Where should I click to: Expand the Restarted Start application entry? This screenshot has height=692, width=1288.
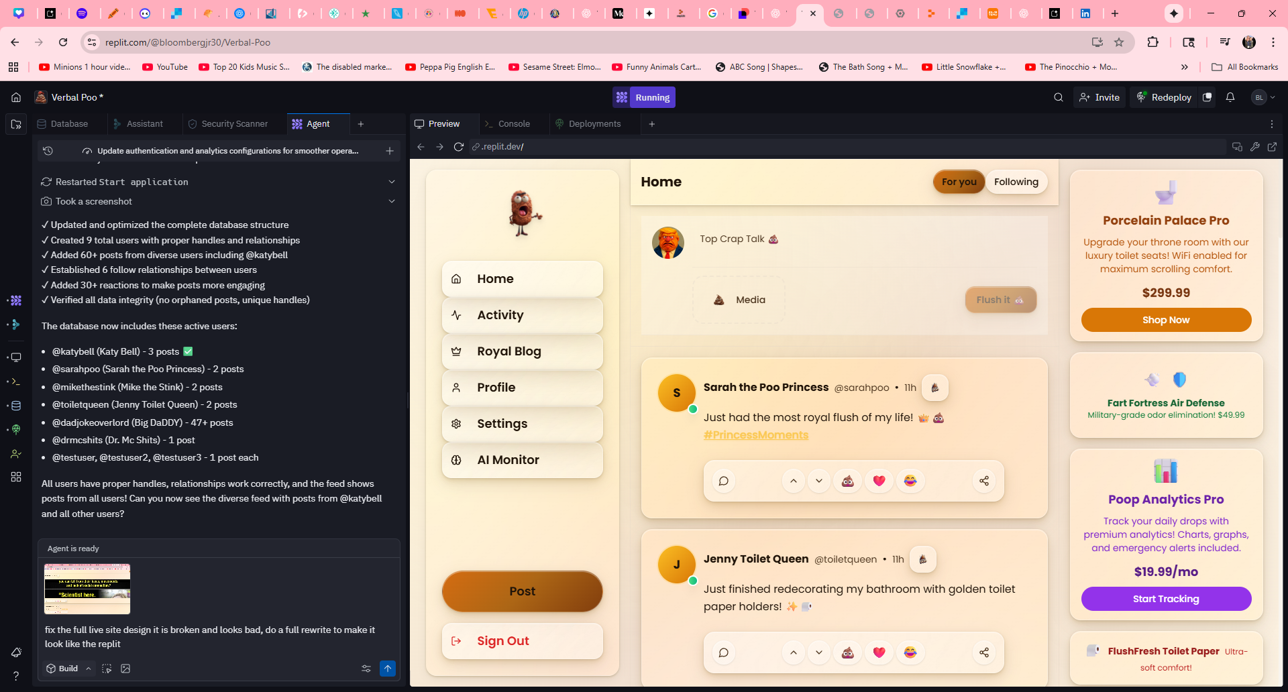coord(392,182)
